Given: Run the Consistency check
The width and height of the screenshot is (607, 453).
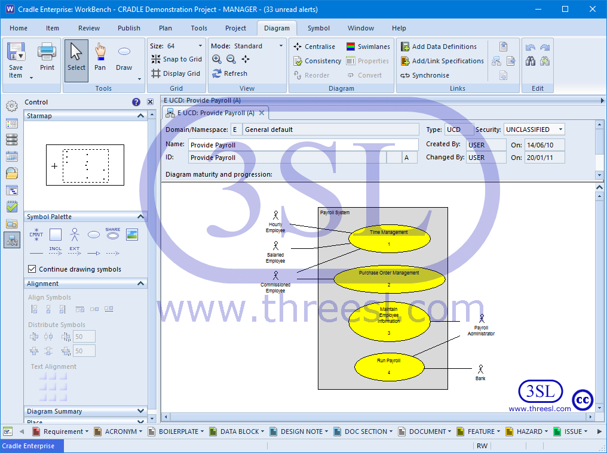Looking at the screenshot, I should pyautogui.click(x=317, y=61).
